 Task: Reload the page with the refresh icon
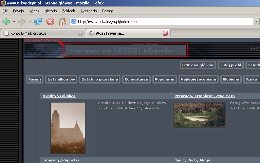click(38, 21)
